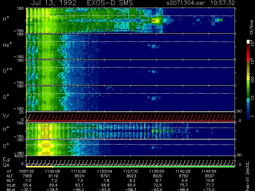The image size is (255, 191).
Task: Click the yellow segment of the QA bar
Action: 40,166
